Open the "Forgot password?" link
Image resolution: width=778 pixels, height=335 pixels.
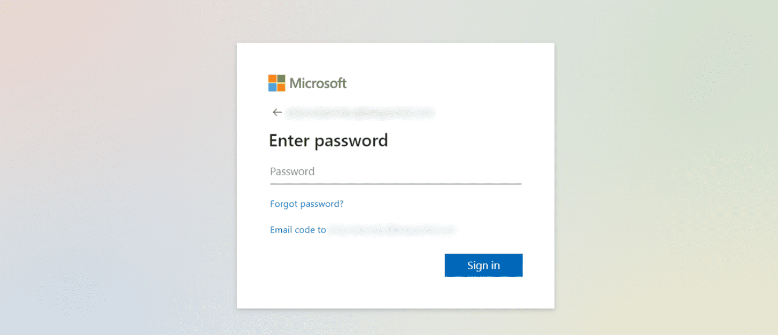(x=307, y=204)
